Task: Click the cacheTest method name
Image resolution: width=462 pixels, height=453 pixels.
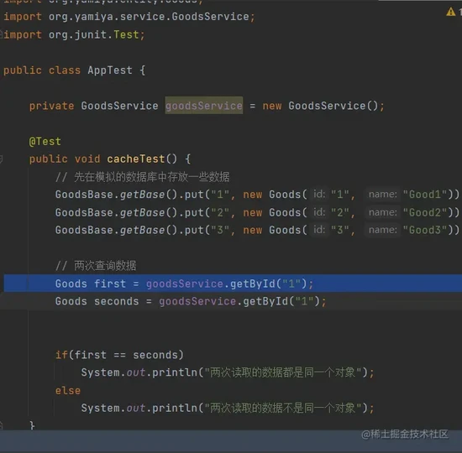Action: point(136,159)
